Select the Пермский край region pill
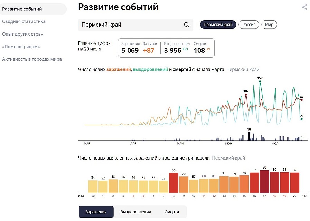Viewport: 310px width, 221px height. 218,25
